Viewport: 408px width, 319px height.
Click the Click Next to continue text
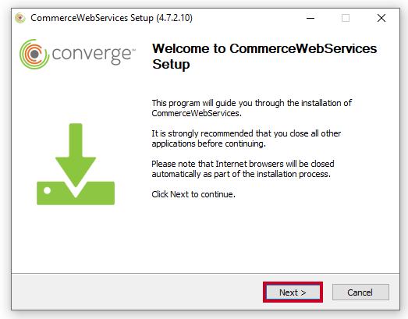coord(193,194)
